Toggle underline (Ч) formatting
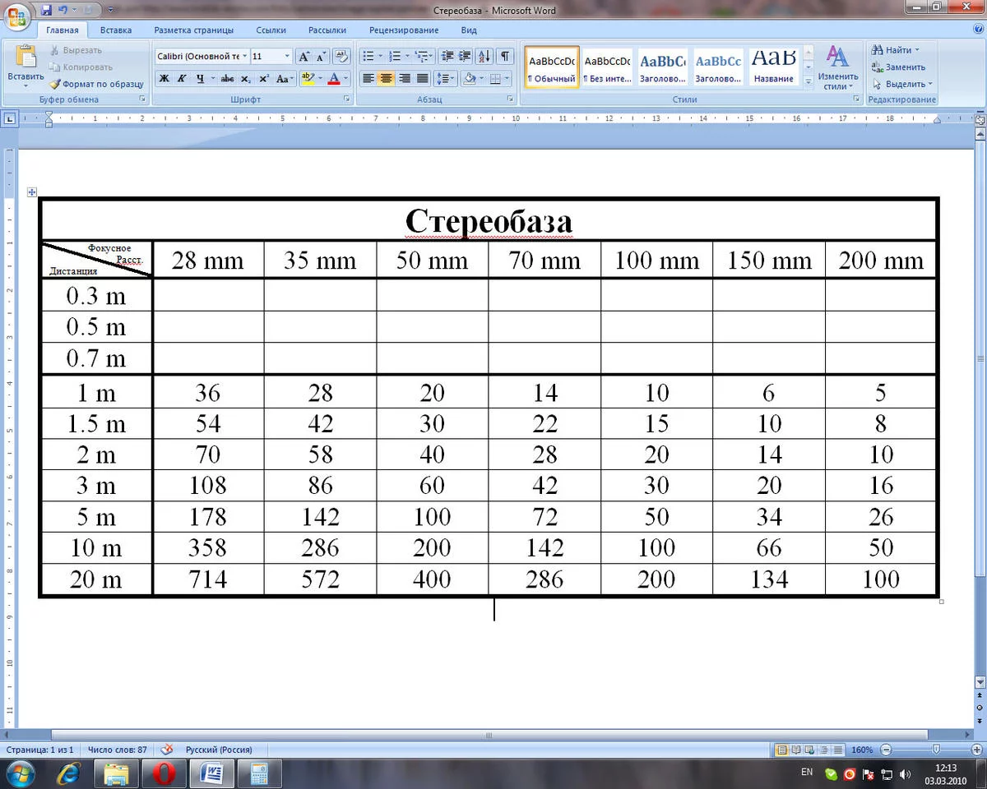This screenshot has height=789, width=987. (x=199, y=79)
